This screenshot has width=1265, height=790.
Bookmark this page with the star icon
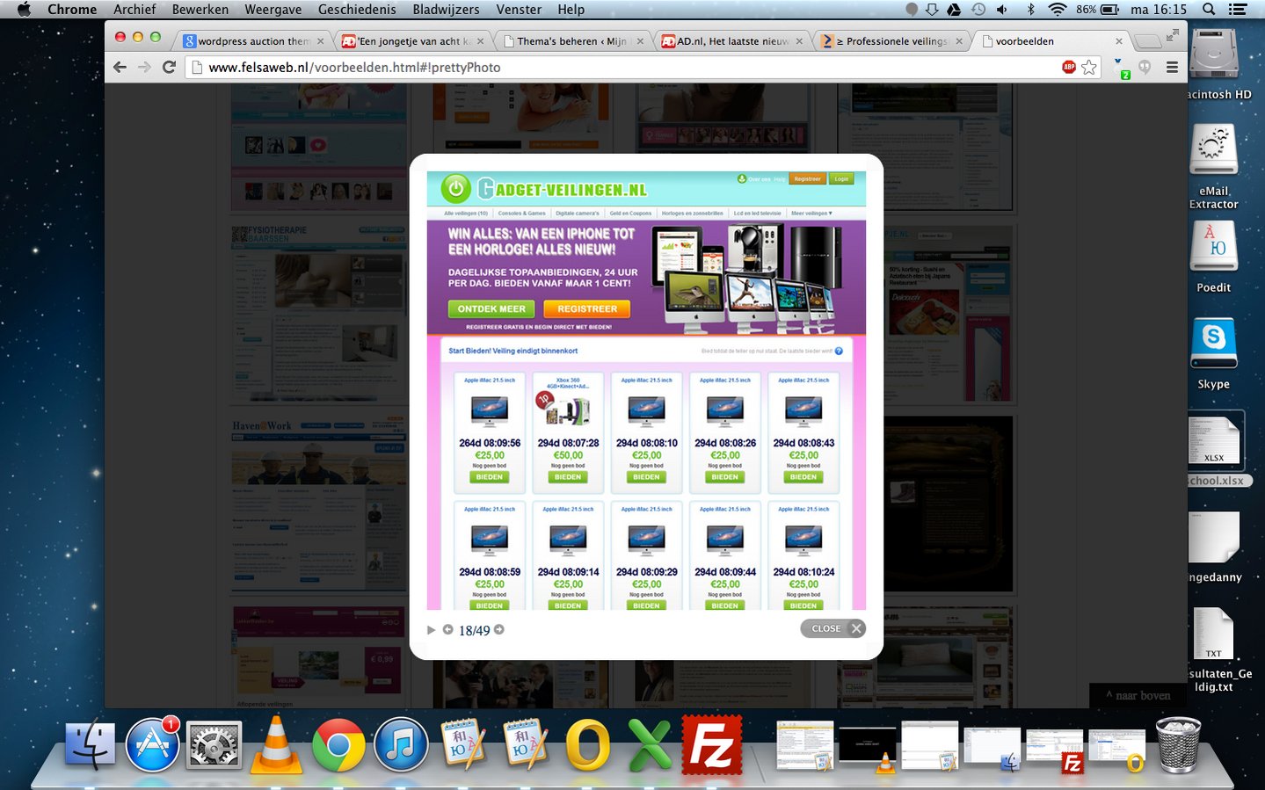coord(1089,67)
